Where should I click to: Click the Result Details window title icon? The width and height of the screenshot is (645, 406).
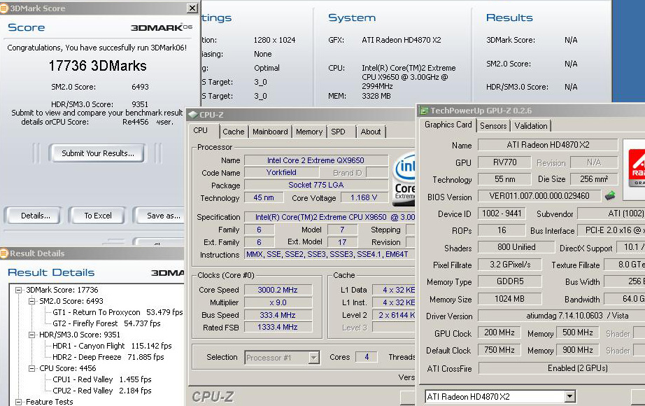5,253
